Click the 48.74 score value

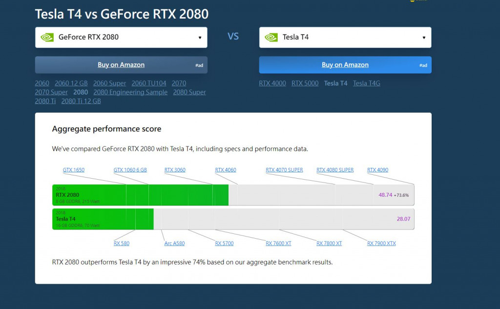(x=385, y=195)
